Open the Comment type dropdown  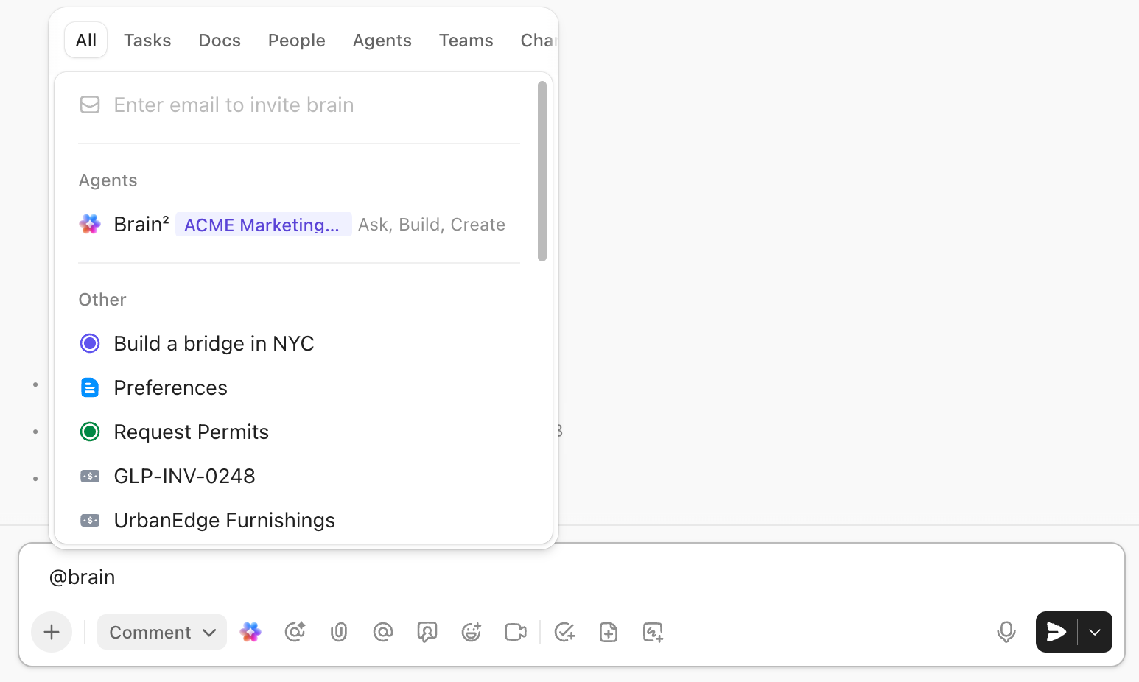pos(162,632)
